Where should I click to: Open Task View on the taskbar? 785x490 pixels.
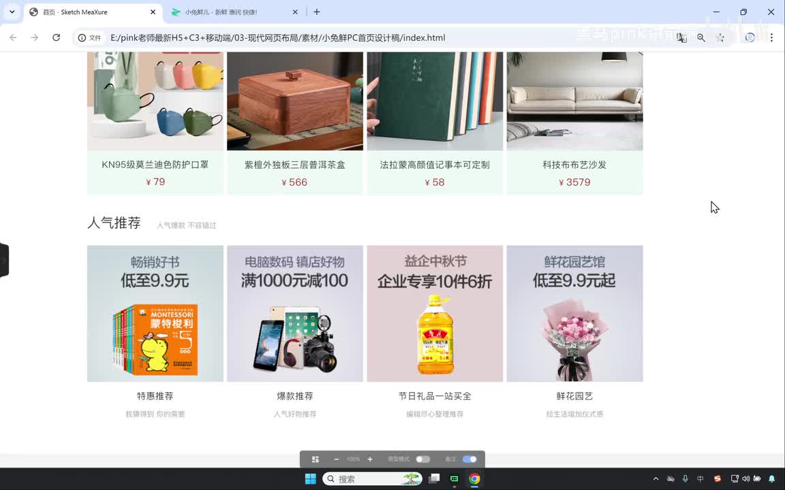pos(435,479)
